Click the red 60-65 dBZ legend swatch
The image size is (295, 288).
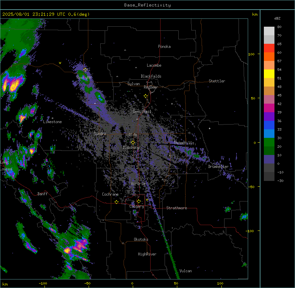pyautogui.click(x=269, y=48)
